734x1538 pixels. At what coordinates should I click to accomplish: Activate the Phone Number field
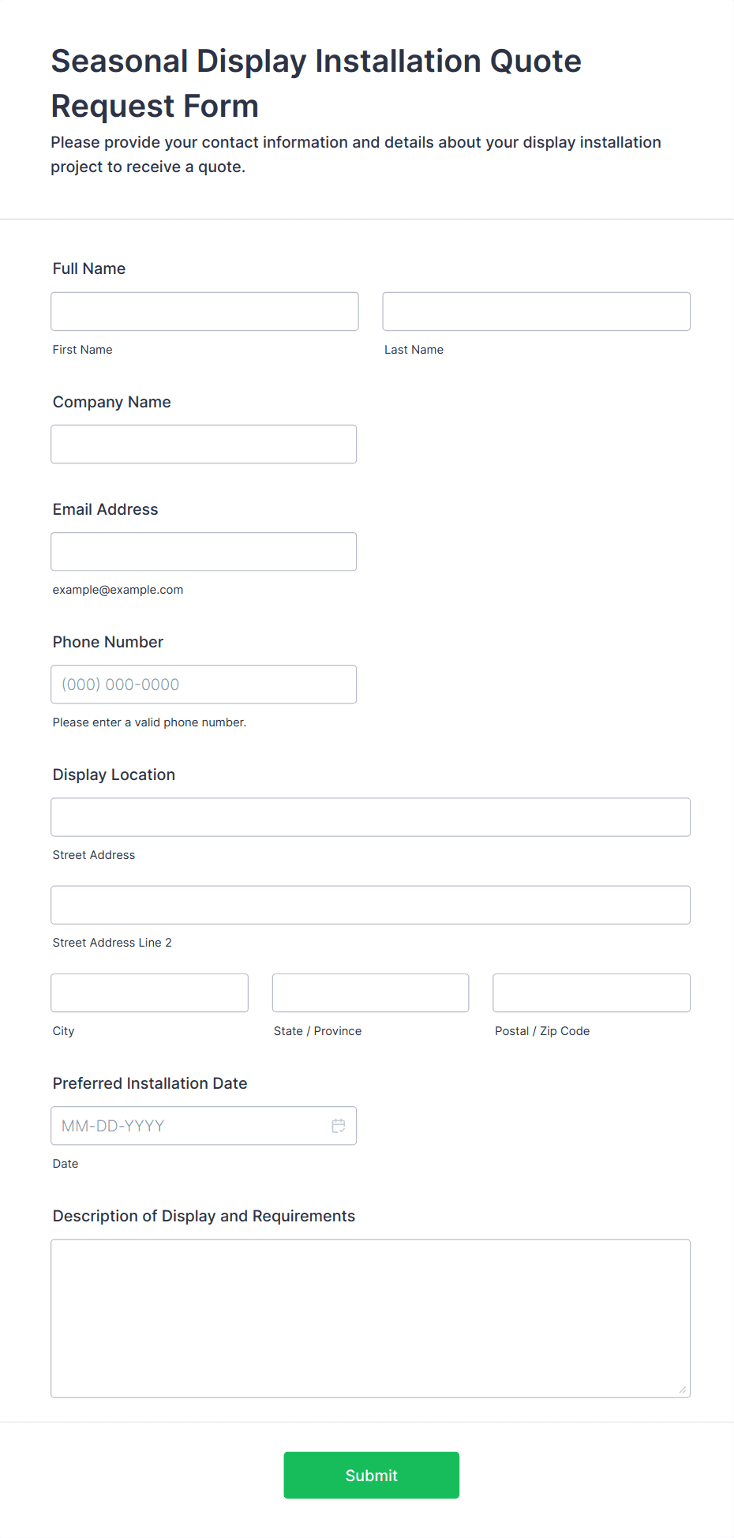click(204, 685)
